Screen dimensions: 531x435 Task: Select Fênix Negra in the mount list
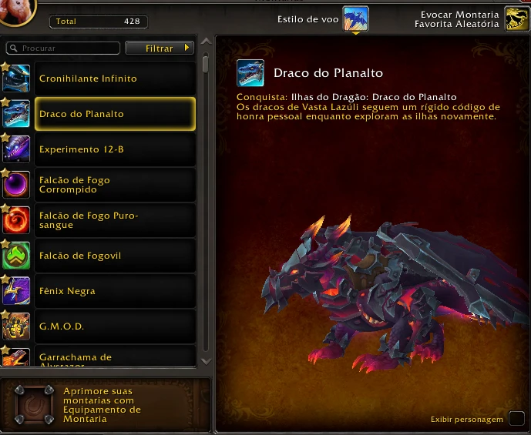pyautogui.click(x=115, y=291)
